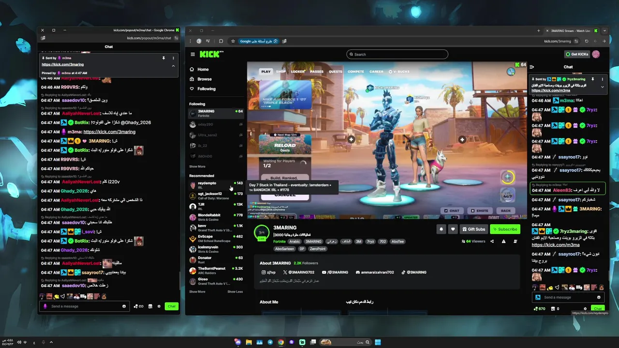Open File Explorer from the taskbar
The image size is (619, 348).
(249, 342)
